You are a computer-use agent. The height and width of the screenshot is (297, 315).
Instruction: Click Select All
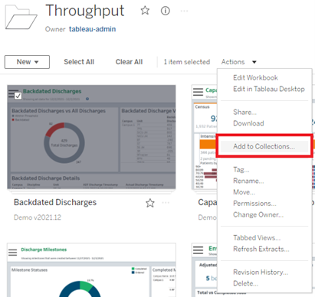(79, 62)
